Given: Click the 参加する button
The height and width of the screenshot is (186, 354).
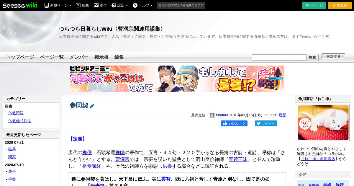Looking at the screenshot, I should pos(333,56).
